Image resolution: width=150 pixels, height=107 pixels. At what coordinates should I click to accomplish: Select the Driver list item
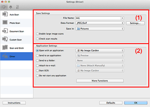(17, 56)
